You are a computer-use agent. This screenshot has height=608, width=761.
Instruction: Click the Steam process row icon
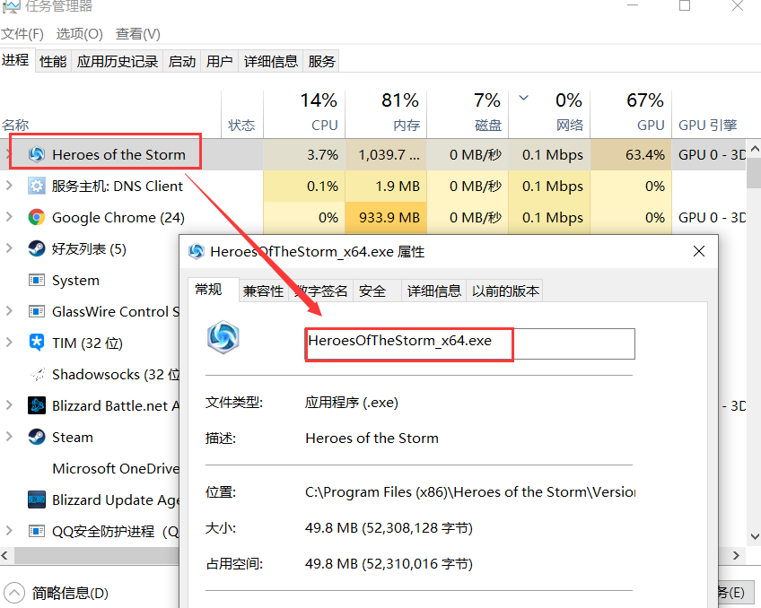point(37,437)
